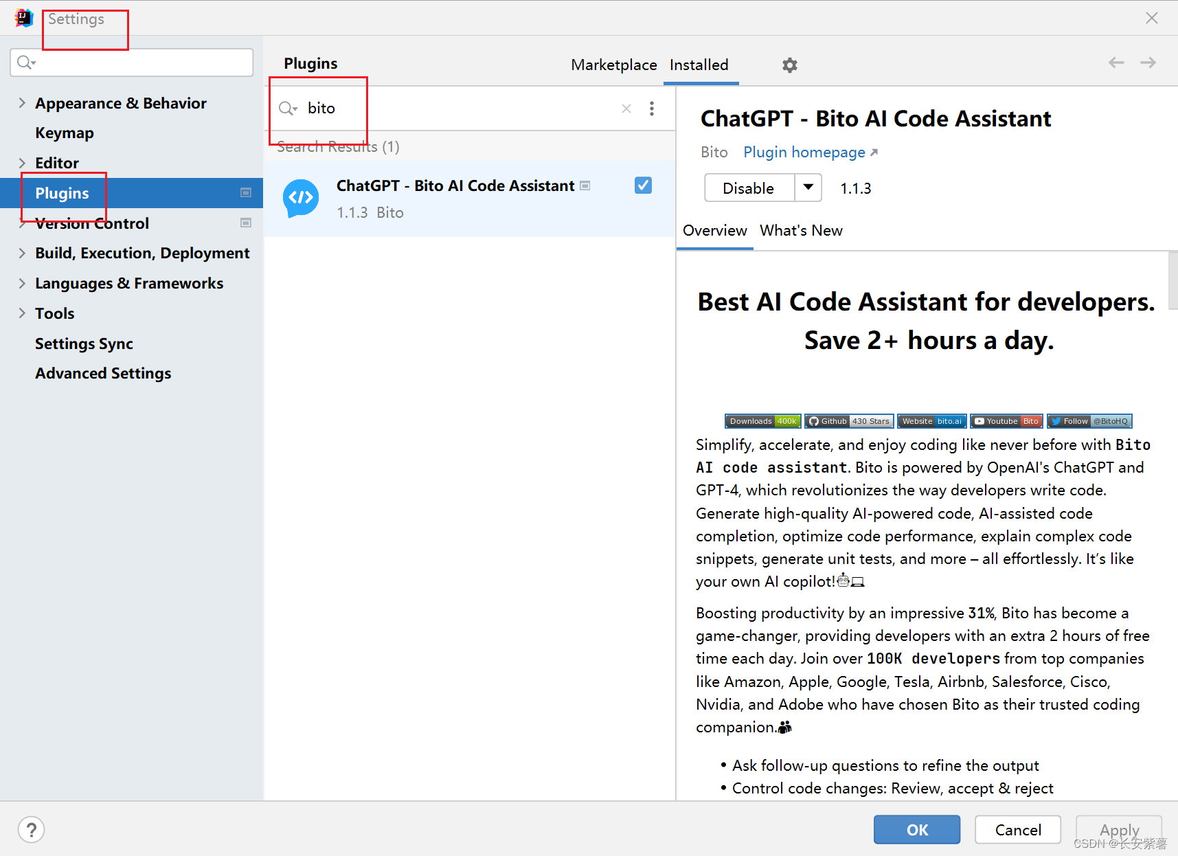Viewport: 1178px width, 856px height.
Task: Switch to the Marketplace tab
Action: tap(614, 65)
